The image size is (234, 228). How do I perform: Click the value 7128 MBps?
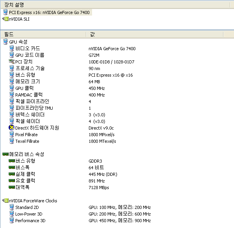click(99, 188)
